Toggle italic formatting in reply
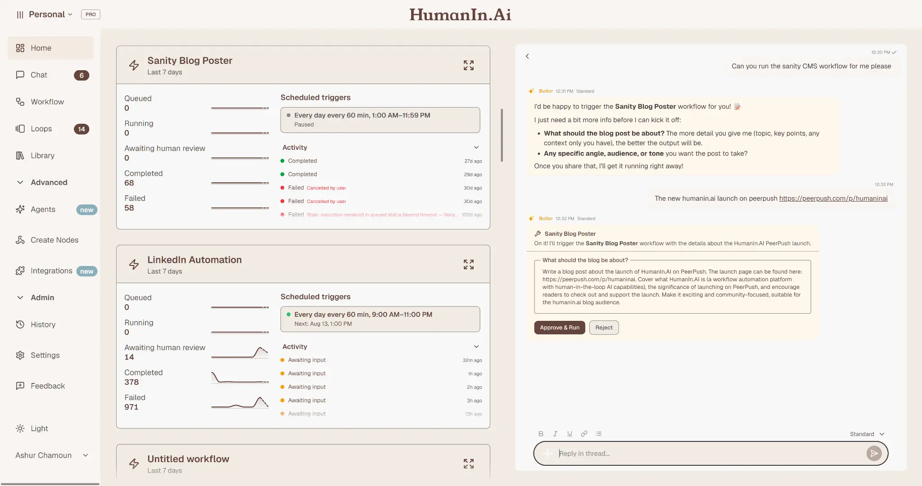 coord(555,434)
